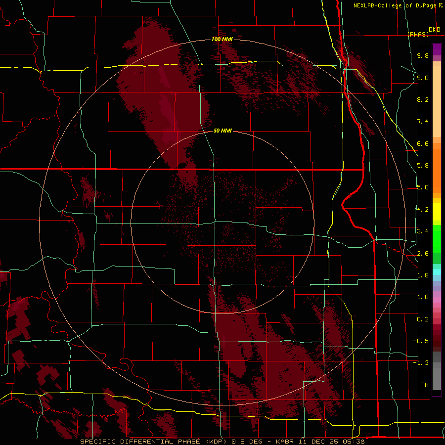Pick the pink color bar band
445x445 pixels.
(437, 300)
